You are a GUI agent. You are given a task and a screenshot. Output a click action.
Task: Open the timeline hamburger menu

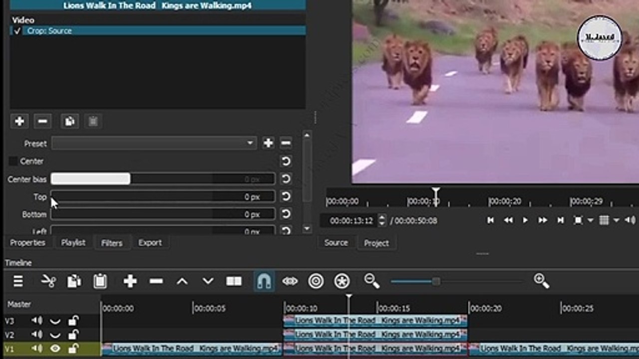[18, 282]
